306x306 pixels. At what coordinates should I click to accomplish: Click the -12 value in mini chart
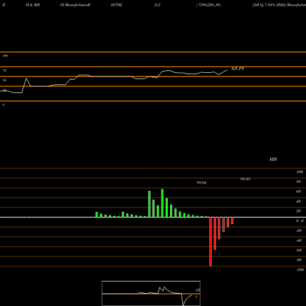click(197, 290)
